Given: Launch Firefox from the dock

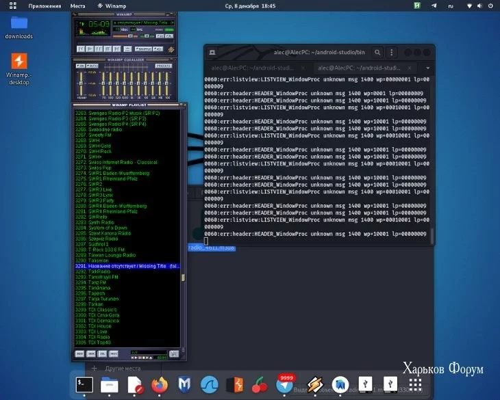Looking at the screenshot, I should (160, 385).
